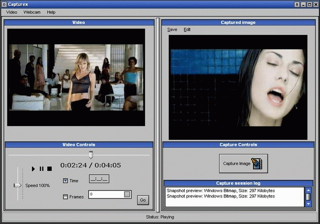Click the Capture Image button
This screenshot has width=320, height=224.
click(x=243, y=164)
